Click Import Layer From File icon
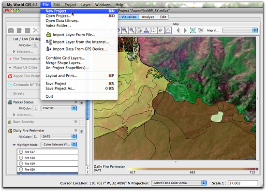Image resolution: width=266 pixels, height=191 pixels. [49, 35]
